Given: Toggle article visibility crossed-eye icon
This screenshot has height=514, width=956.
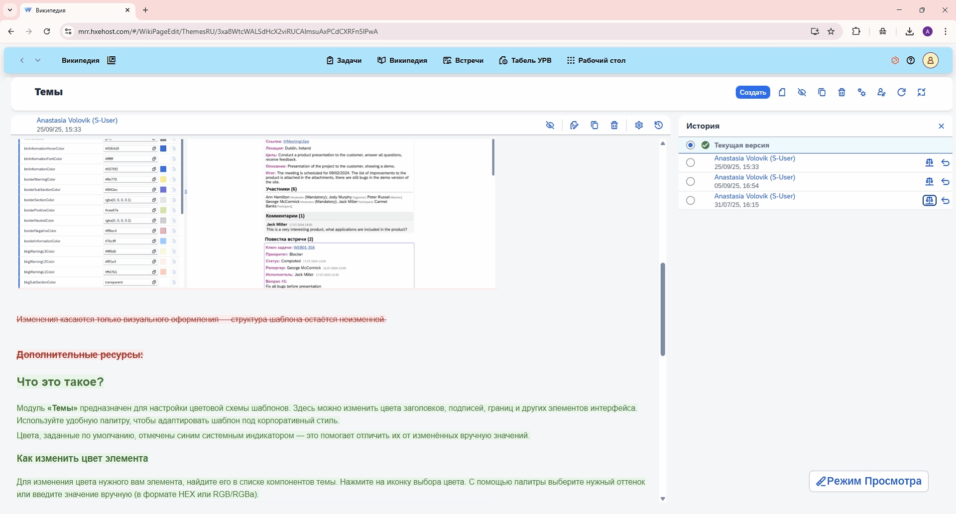Looking at the screenshot, I should click(x=550, y=126).
